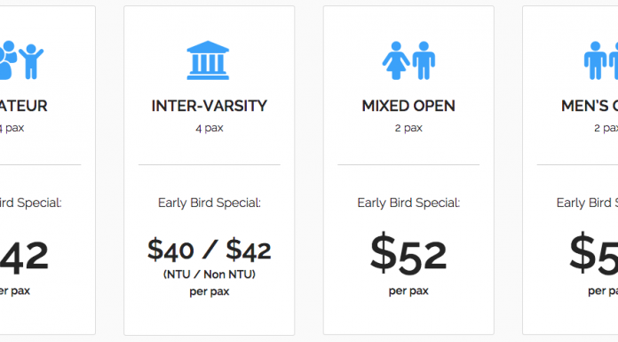Click the 4 pax text under Inter-Varsity
This screenshot has height=342, width=618.
click(210, 128)
